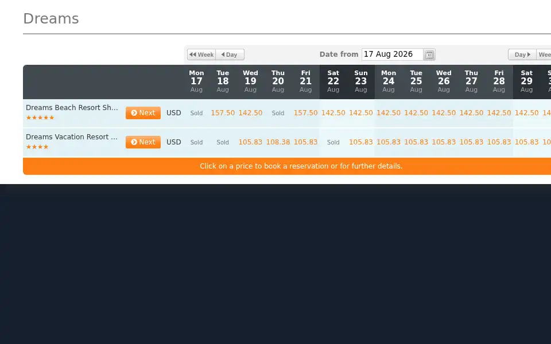This screenshot has width=551, height=344.
Task: Open Dreams Beach Resort Sh... hotel name
Action: point(72,107)
